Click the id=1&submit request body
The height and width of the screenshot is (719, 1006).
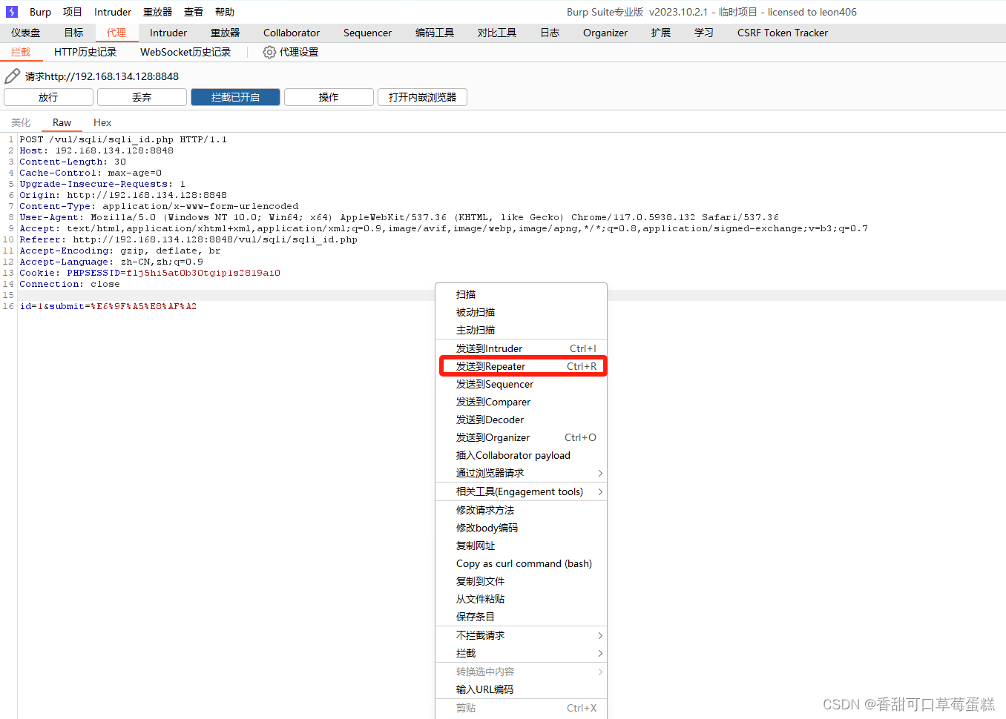point(108,306)
